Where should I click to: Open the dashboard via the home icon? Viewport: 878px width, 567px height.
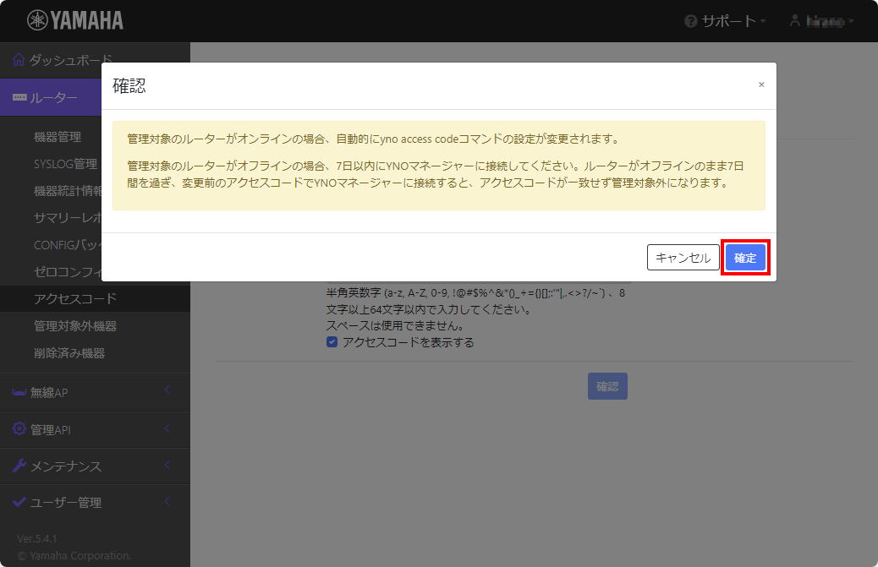(x=17, y=59)
